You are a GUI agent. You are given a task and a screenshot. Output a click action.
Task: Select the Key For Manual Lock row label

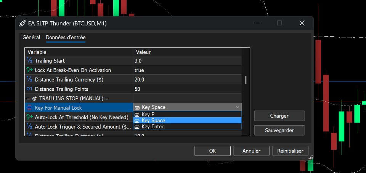[58, 108]
